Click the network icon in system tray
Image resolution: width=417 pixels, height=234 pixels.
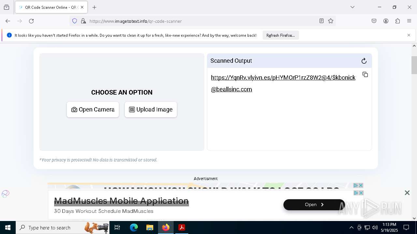367,227
